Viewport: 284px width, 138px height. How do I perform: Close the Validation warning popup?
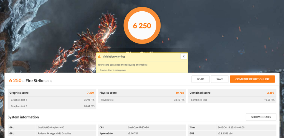click(183, 57)
